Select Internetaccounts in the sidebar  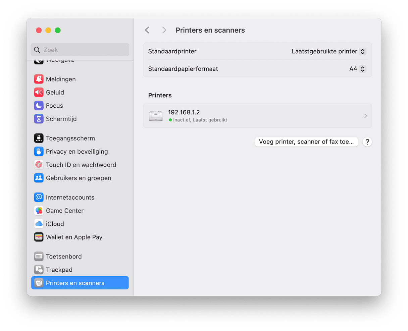[x=70, y=198]
